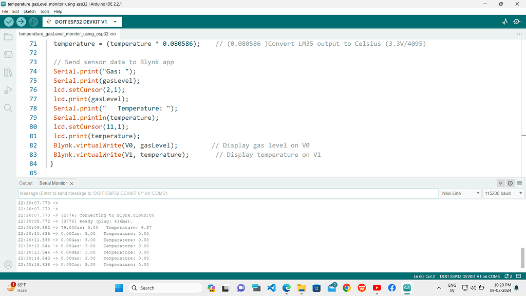Open the Boards Manager sidebar icon
The width and height of the screenshot is (526, 296).
pyautogui.click(x=8, y=54)
